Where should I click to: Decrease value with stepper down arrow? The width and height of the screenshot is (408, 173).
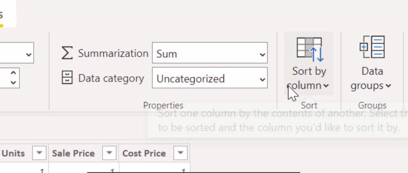13,83
